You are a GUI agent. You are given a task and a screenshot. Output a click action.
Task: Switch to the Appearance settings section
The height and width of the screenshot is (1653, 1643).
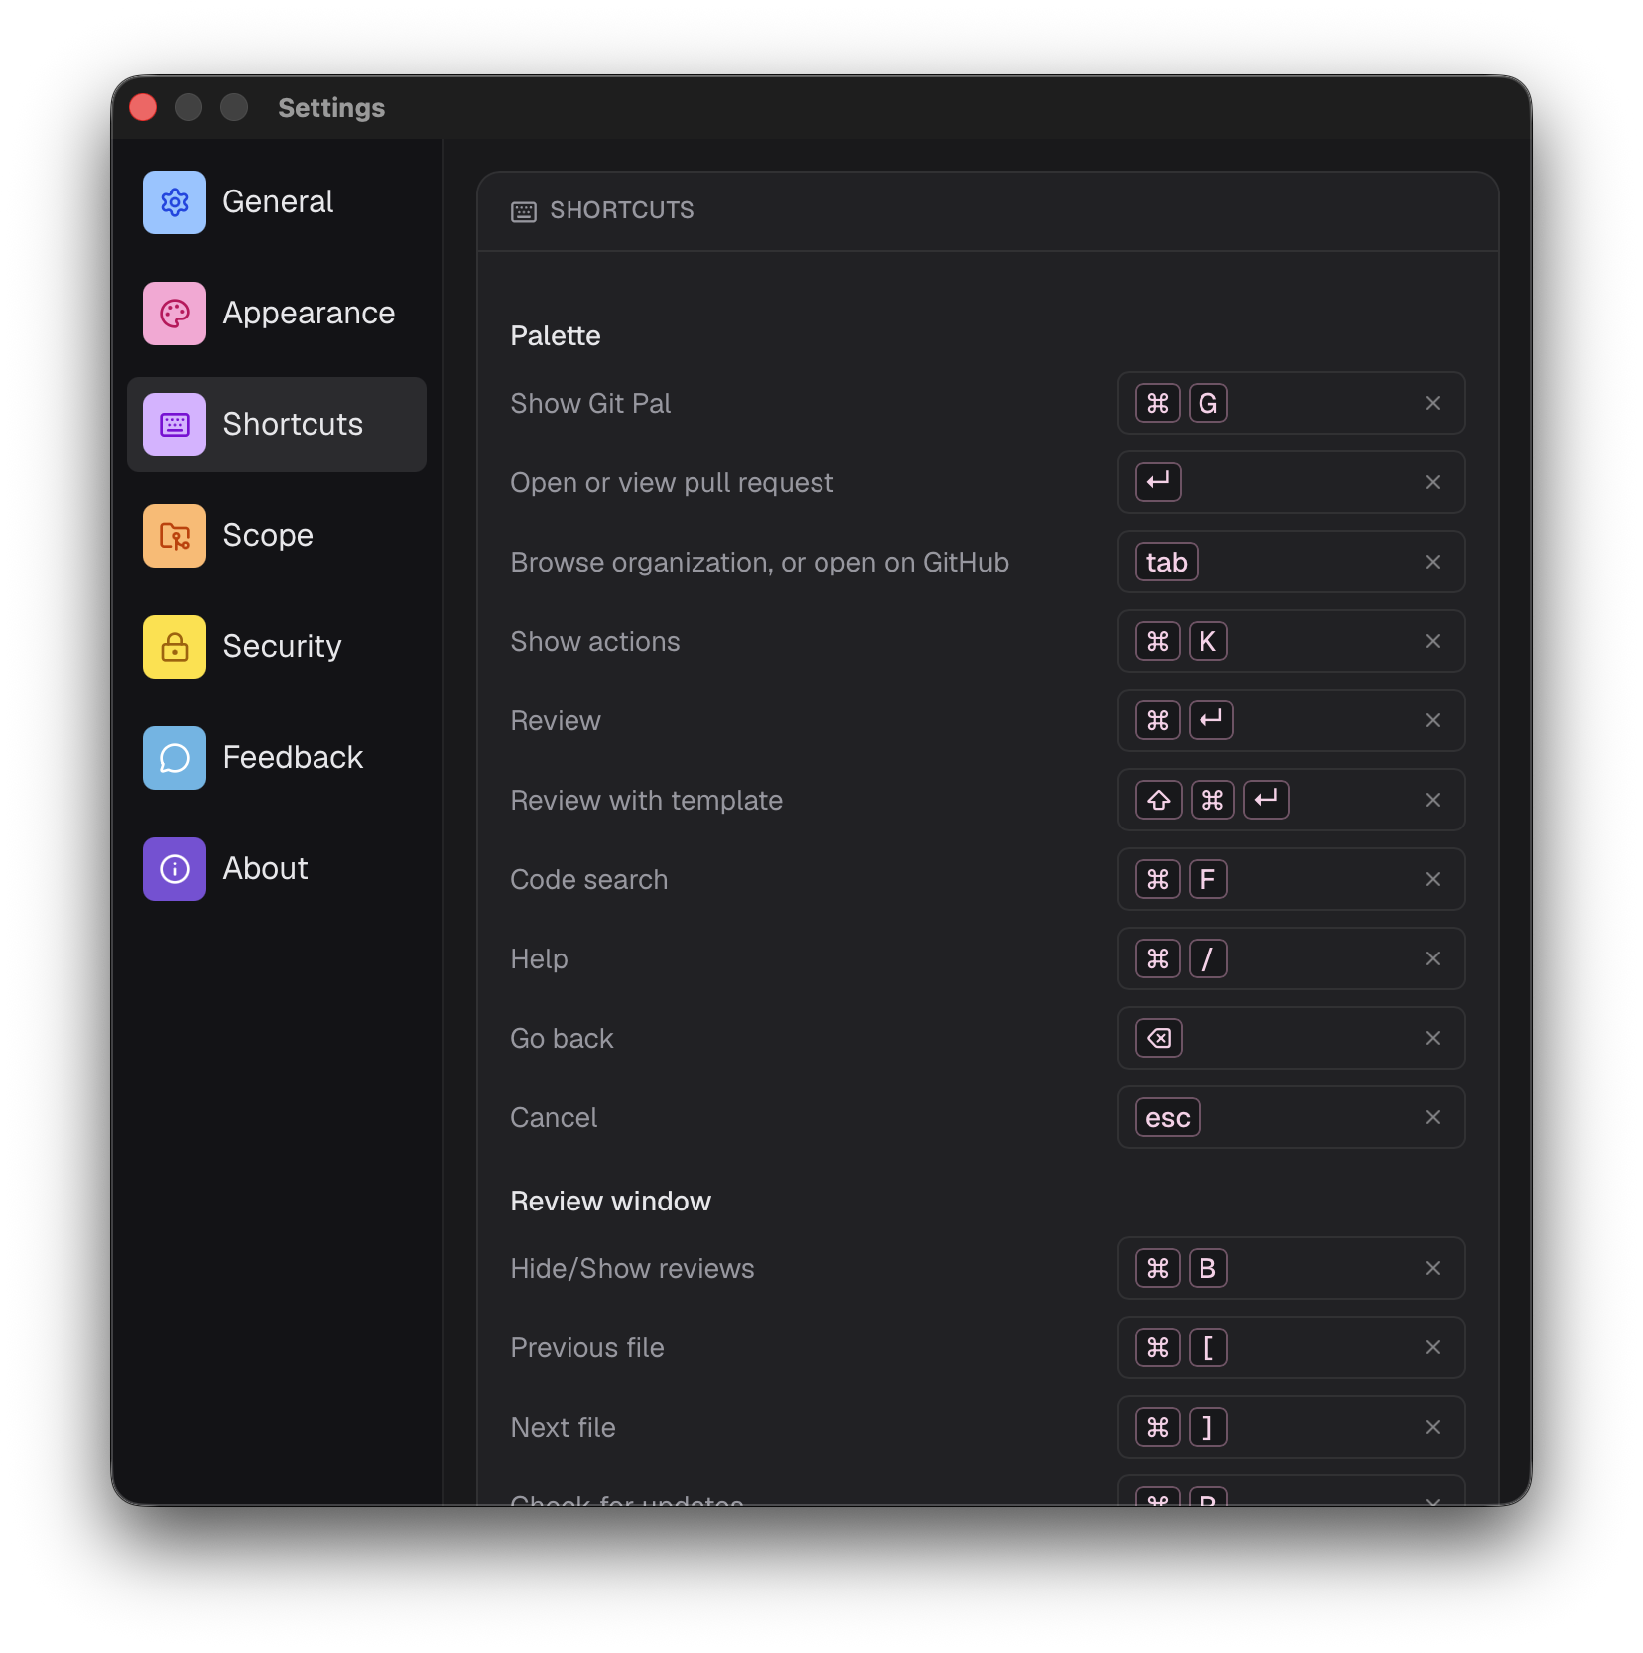(277, 314)
